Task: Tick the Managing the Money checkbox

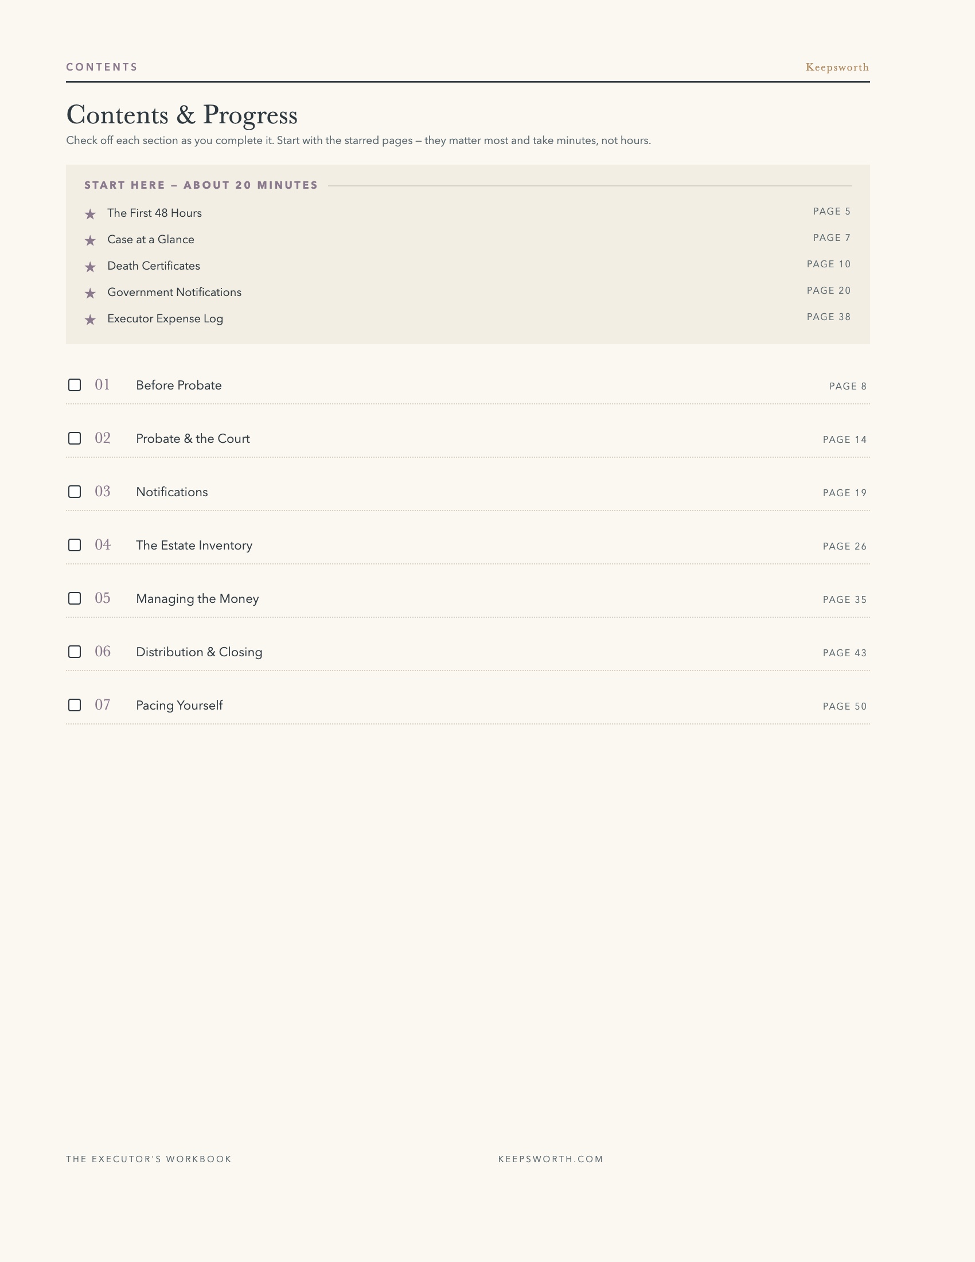Action: coord(75,598)
